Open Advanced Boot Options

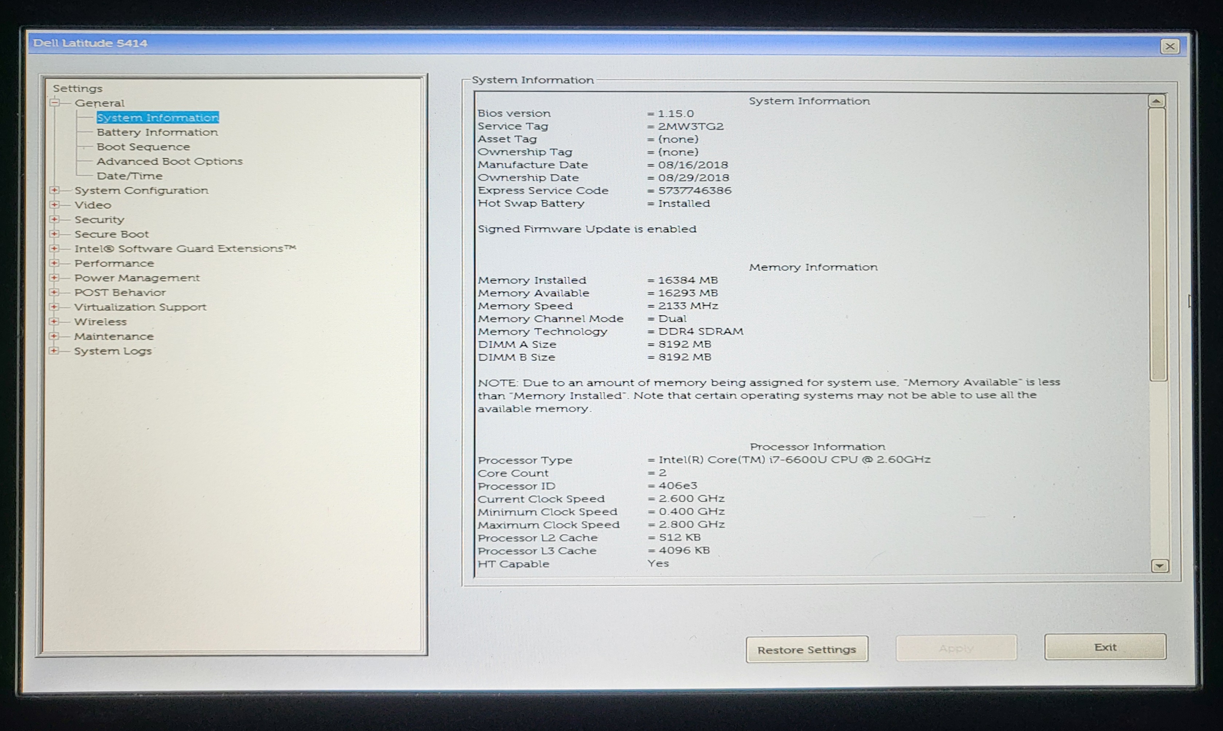click(x=169, y=161)
